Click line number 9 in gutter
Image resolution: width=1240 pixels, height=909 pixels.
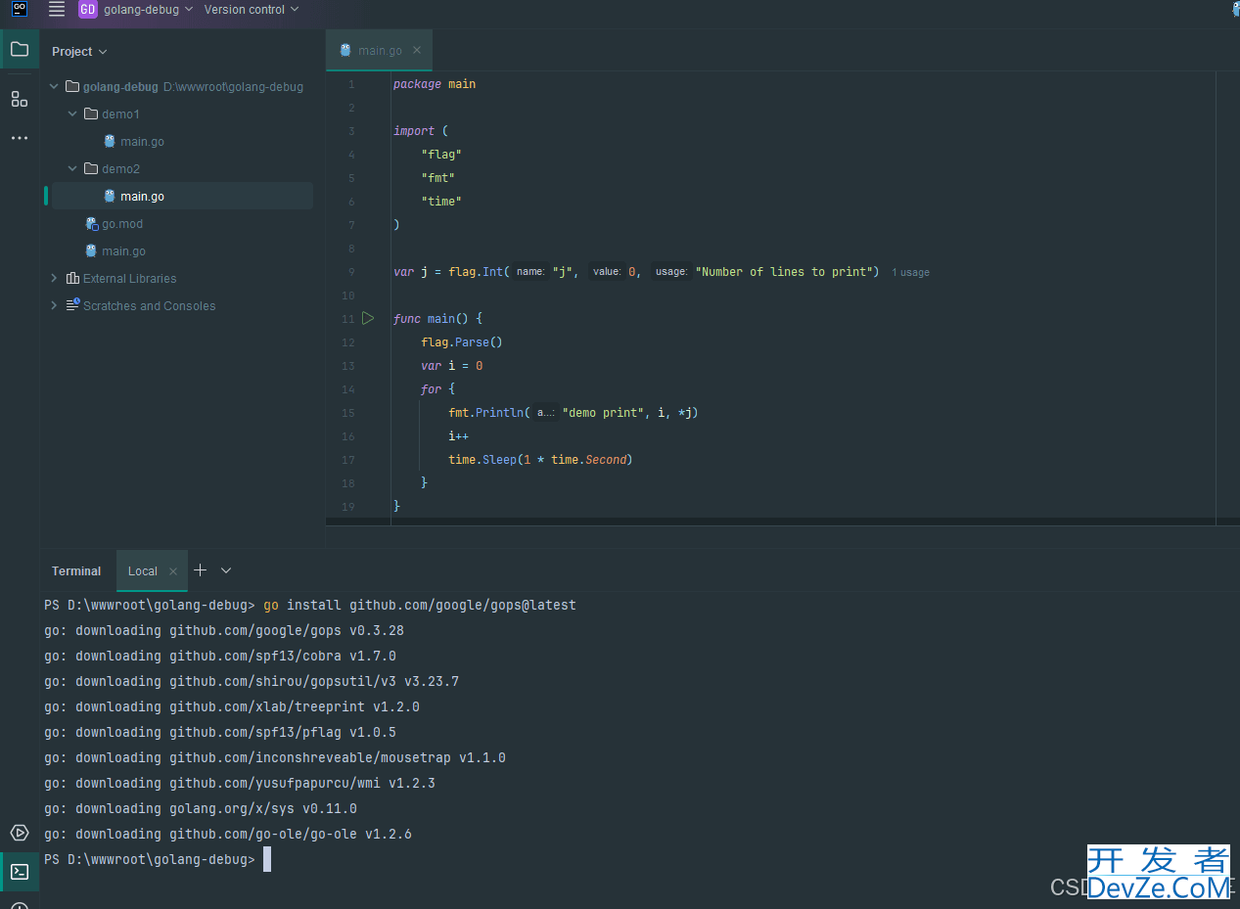[350, 272]
